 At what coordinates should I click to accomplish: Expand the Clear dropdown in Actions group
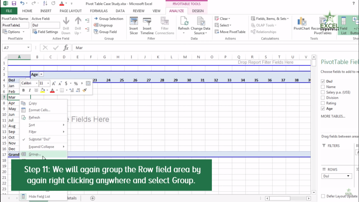(222, 19)
